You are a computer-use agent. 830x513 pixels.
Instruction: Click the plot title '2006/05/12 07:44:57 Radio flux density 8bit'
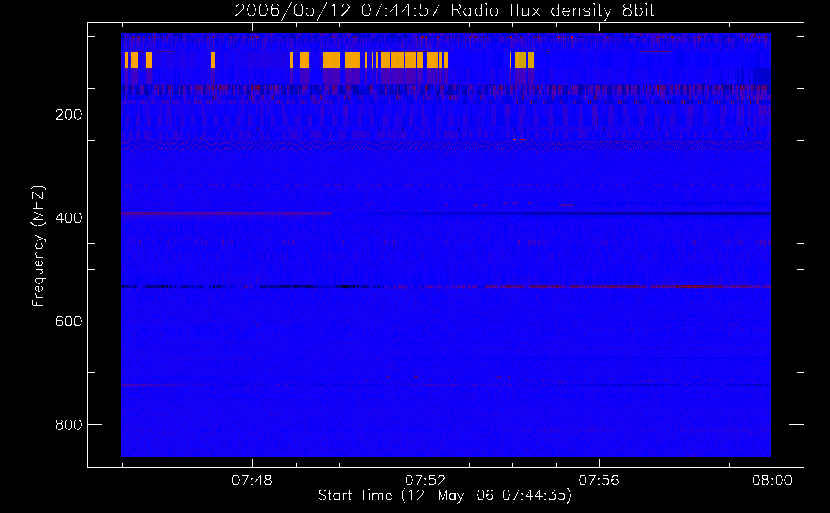pos(445,11)
